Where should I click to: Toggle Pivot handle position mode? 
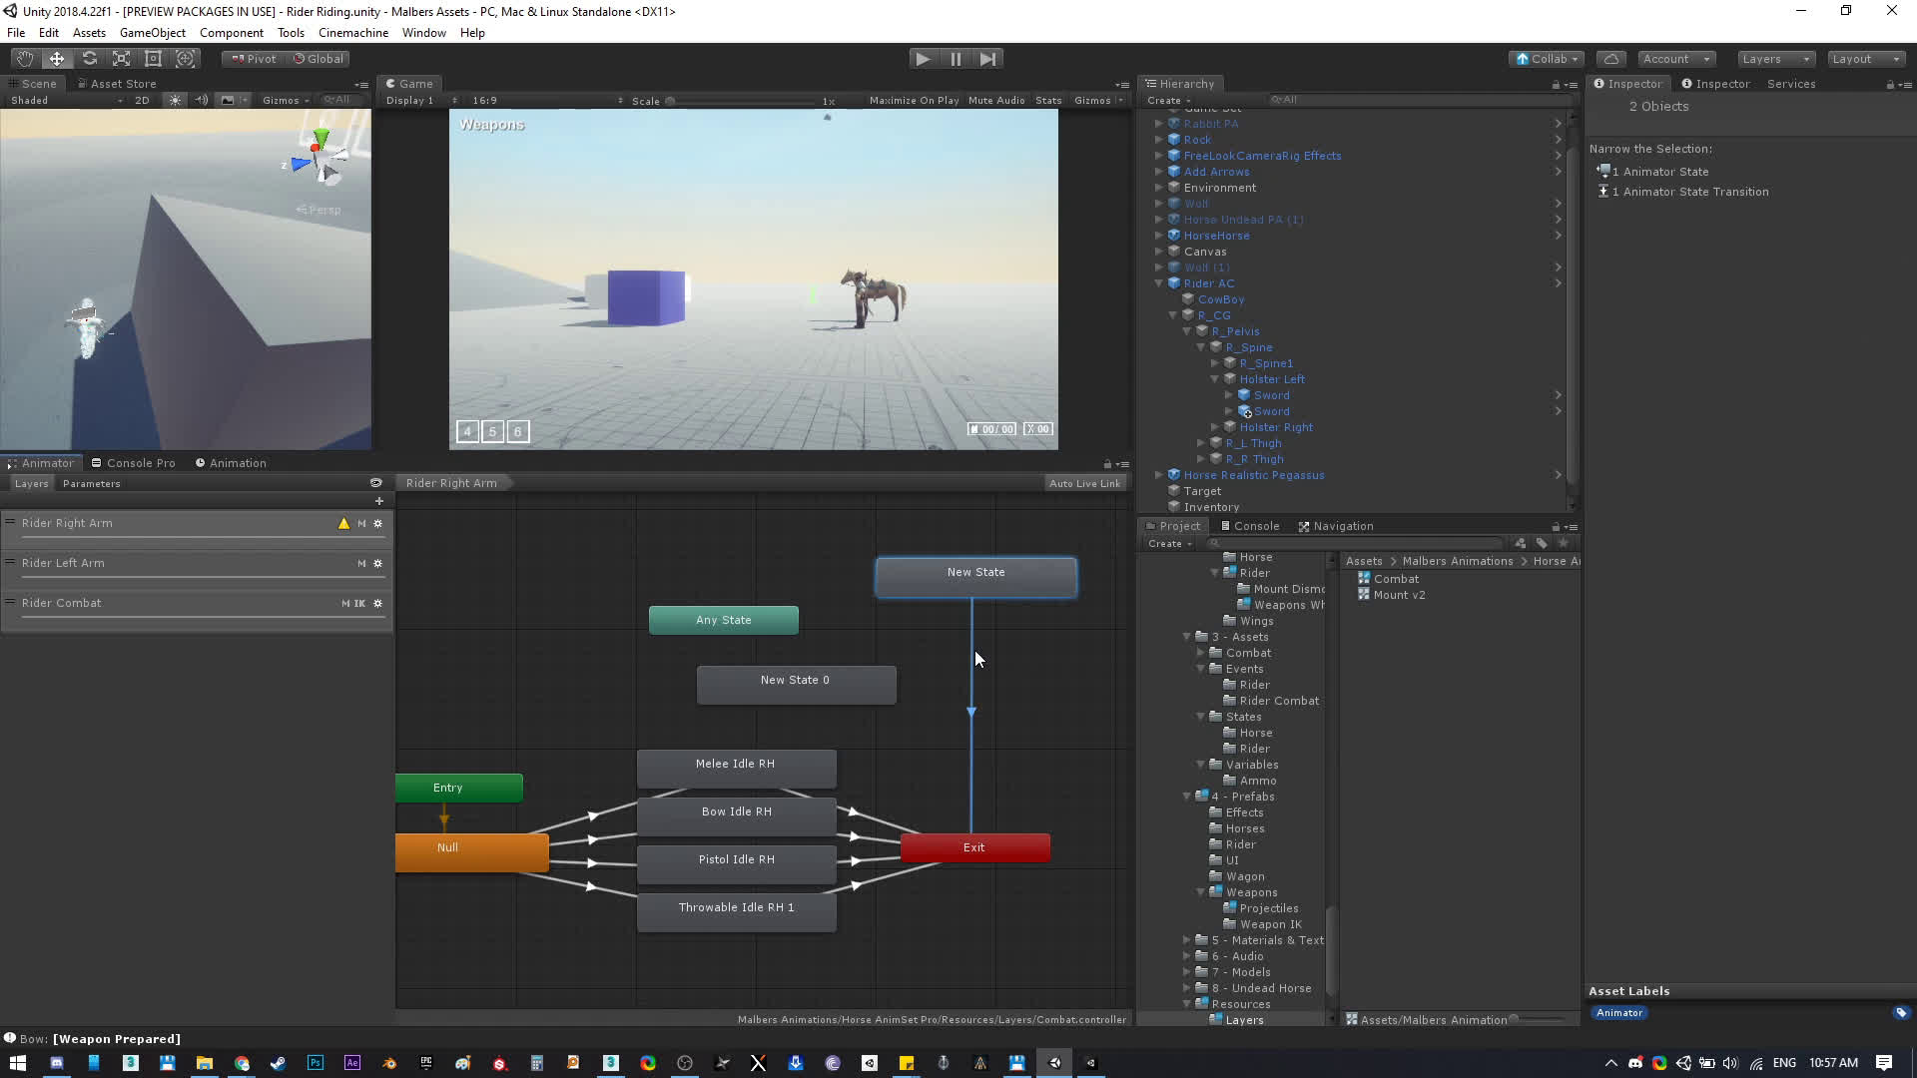252,58
